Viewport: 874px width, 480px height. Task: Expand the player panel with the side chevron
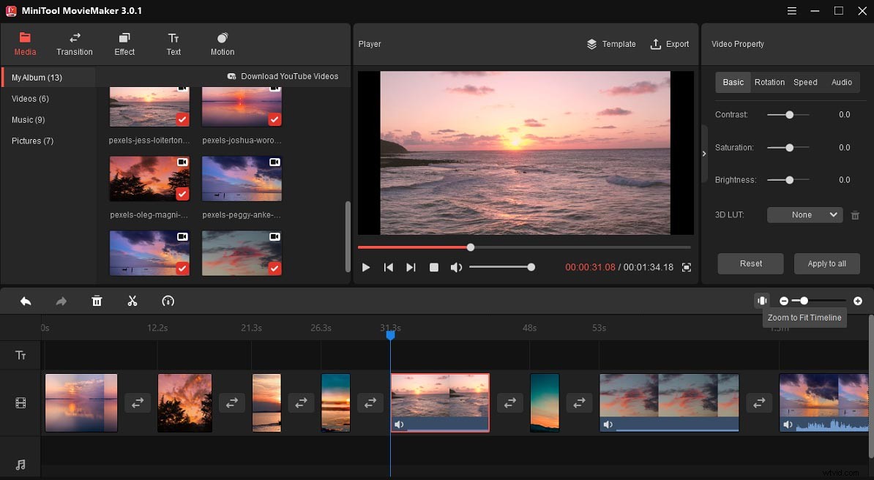tap(704, 154)
